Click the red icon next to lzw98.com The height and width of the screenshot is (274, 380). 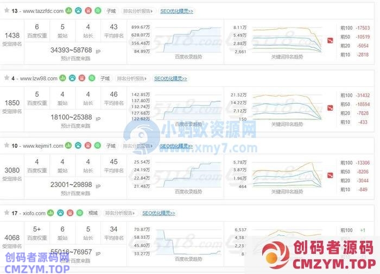pos(81,78)
